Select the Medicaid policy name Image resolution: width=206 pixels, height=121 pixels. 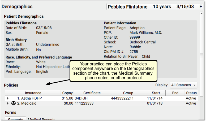27,103
